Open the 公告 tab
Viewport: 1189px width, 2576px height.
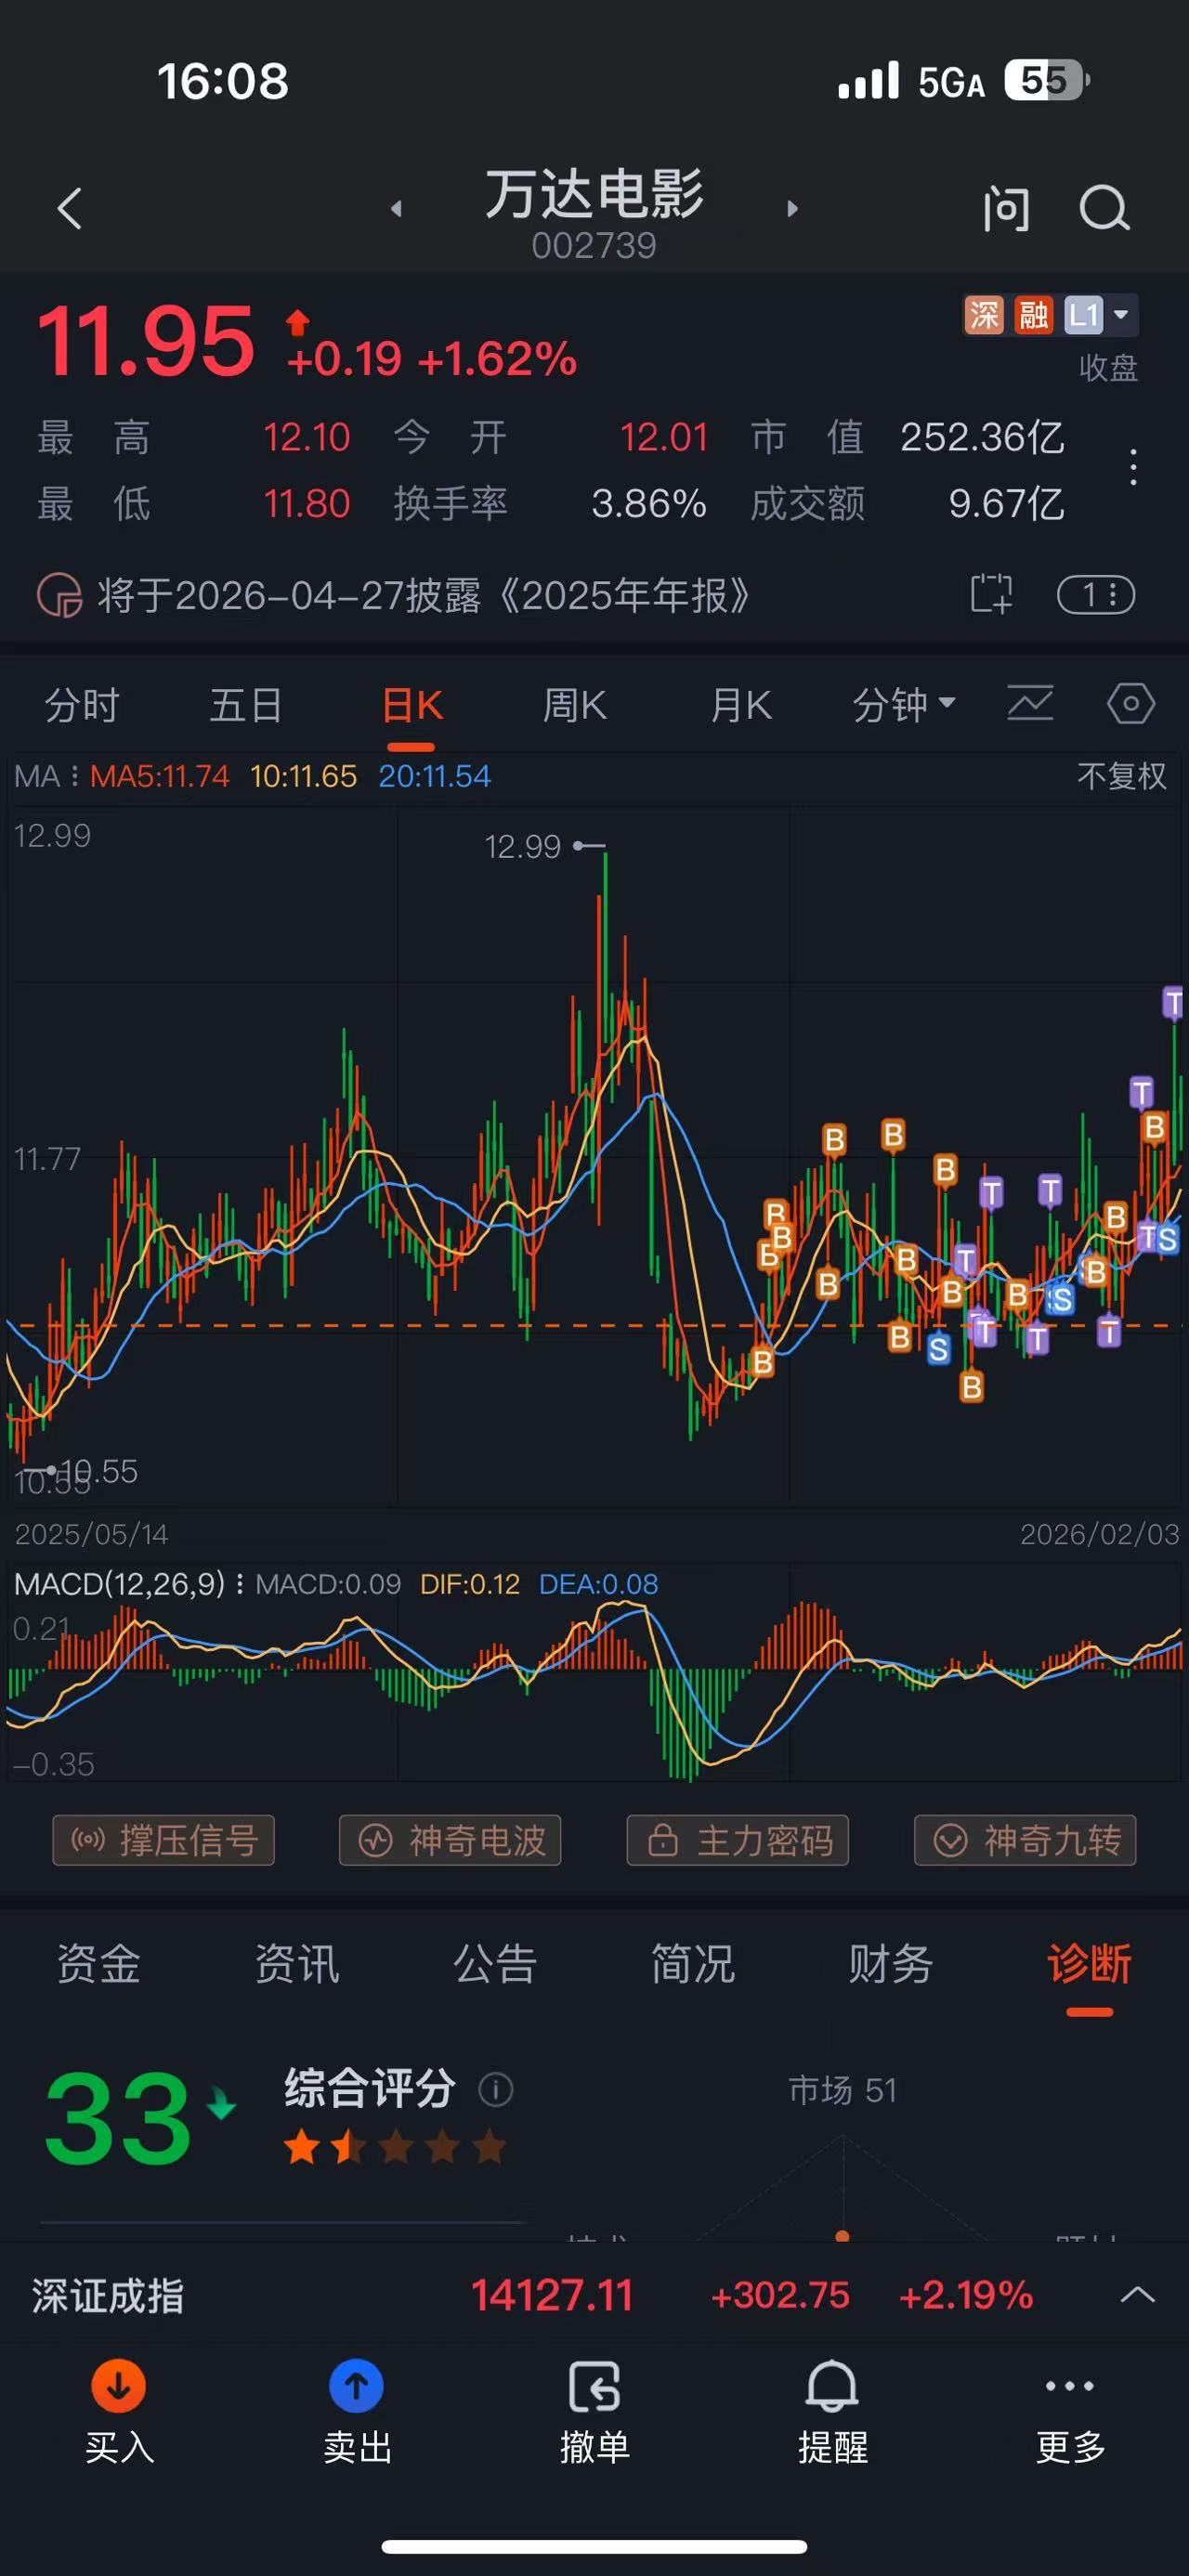495,1964
